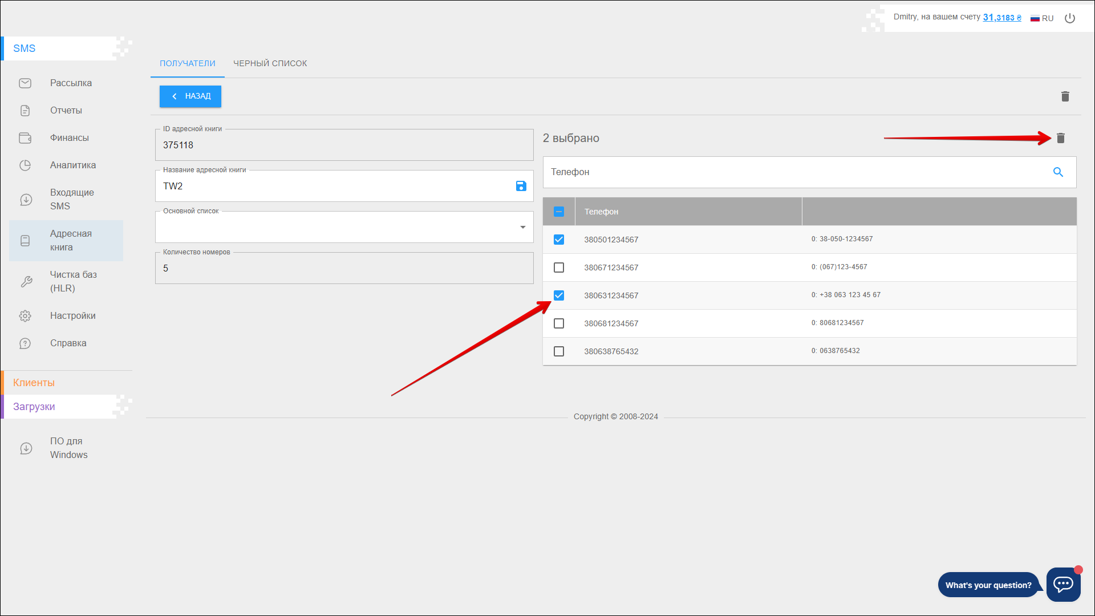The height and width of the screenshot is (616, 1095).
Task: Select the ПОЛУЧАТЕЛИ tab
Action: pos(187,63)
